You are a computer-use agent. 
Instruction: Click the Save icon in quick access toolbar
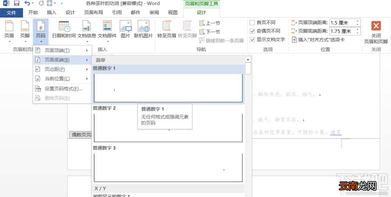[17, 4]
